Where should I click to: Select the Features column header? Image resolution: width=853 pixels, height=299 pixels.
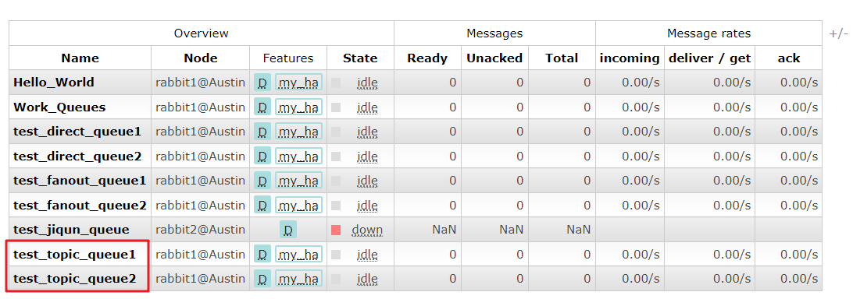pos(288,58)
